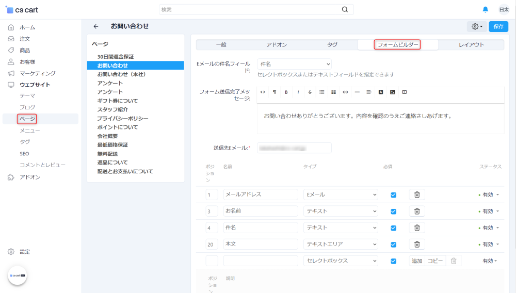This screenshot has width=516, height=293.
Task: Click the 保存 save button
Action: (x=498, y=26)
